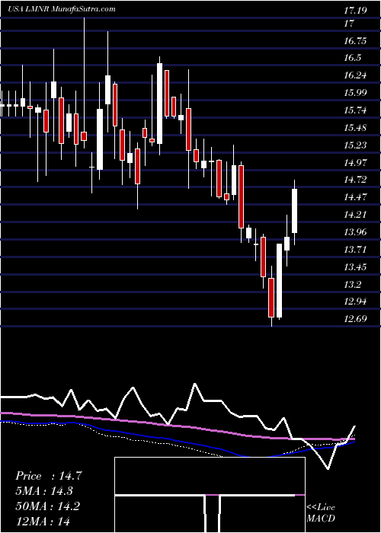Click the 15.23 price axis label
This screenshot has width=381, height=533.
tap(355, 145)
